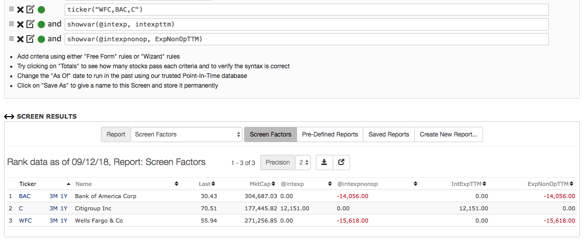Edit the ticker("WFC,BAC,C") rule
Image resolution: width=587 pixels, height=246 pixels.
[x=31, y=10]
